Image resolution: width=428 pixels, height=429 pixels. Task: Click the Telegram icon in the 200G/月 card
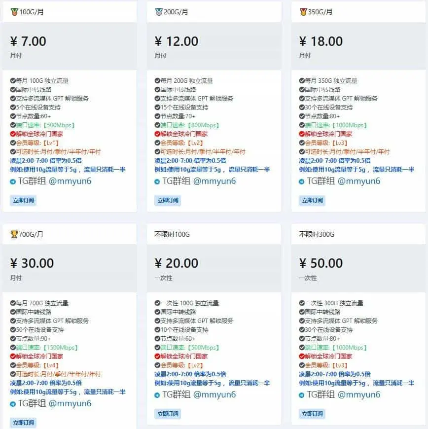[x=157, y=182]
